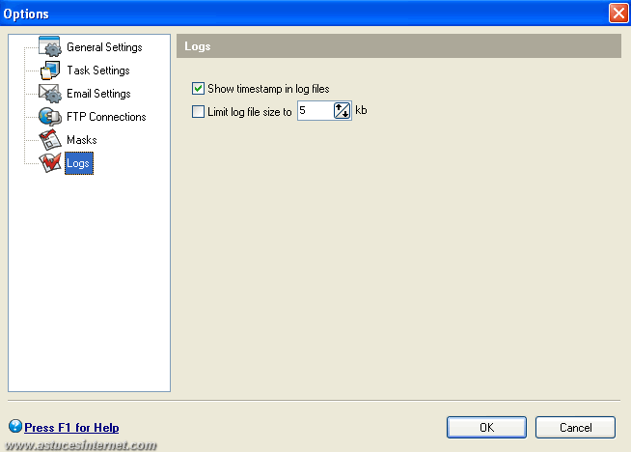Viewport: 631px width, 452px height.
Task: Click the Task Settings monitor icon
Action: click(x=50, y=71)
